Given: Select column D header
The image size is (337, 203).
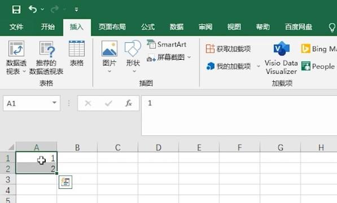Looking at the screenshot, I should click(x=159, y=147).
